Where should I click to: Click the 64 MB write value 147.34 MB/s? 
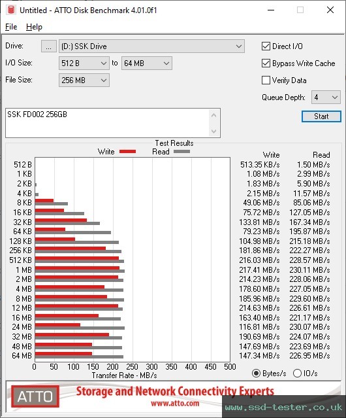(259, 356)
